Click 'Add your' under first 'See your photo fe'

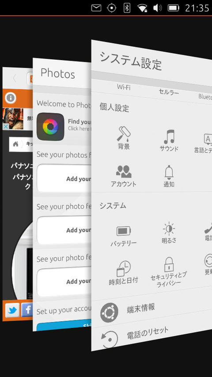tap(64, 230)
